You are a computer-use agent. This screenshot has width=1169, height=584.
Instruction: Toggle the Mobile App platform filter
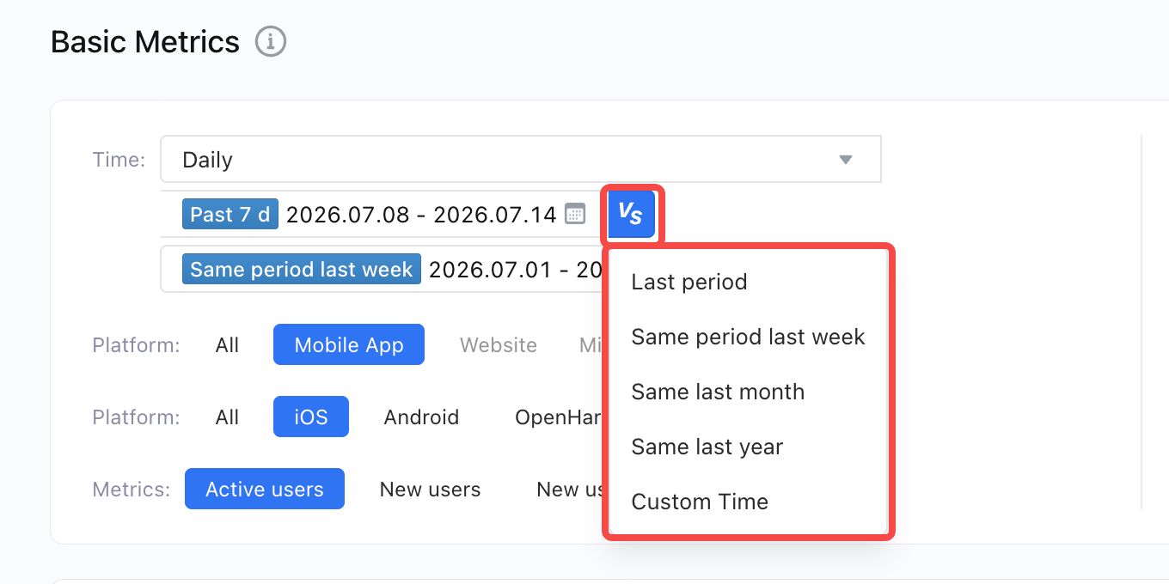[349, 344]
